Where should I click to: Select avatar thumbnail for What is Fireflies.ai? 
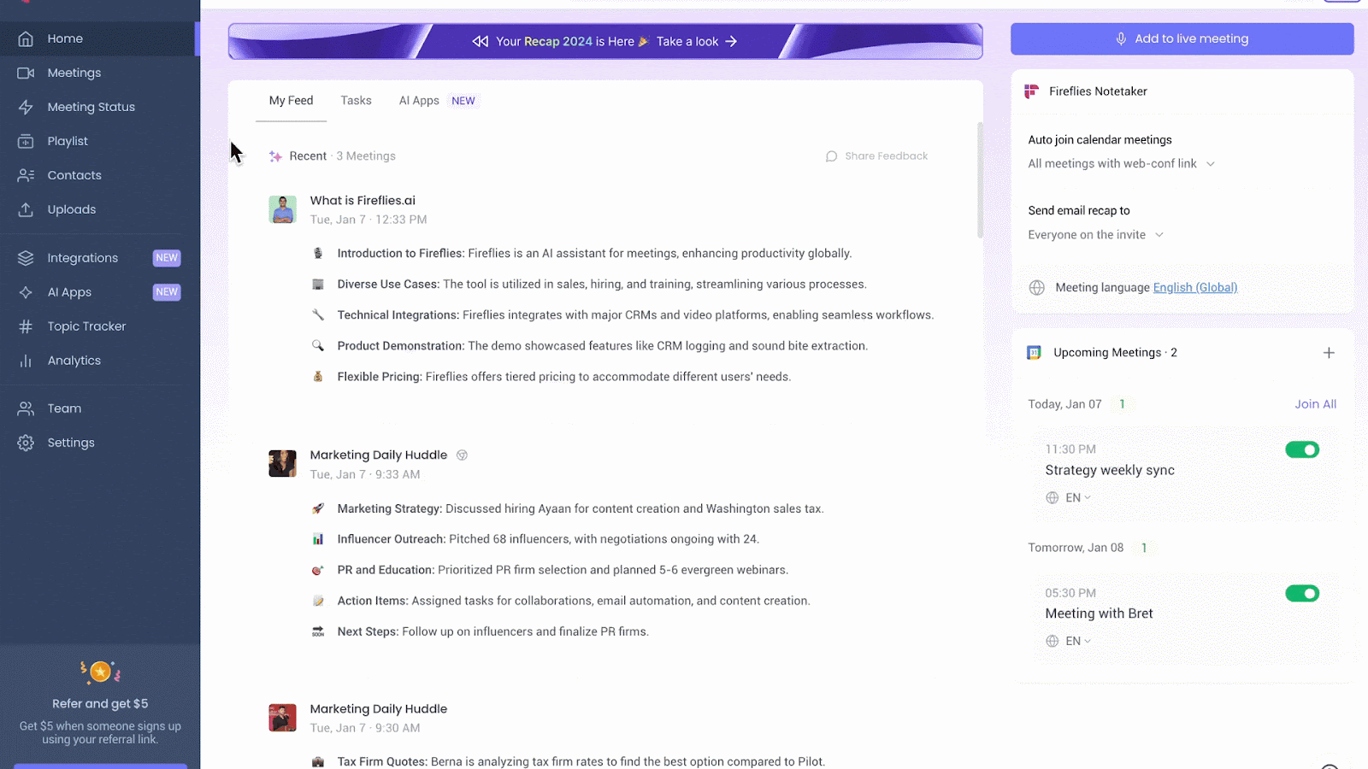click(282, 209)
